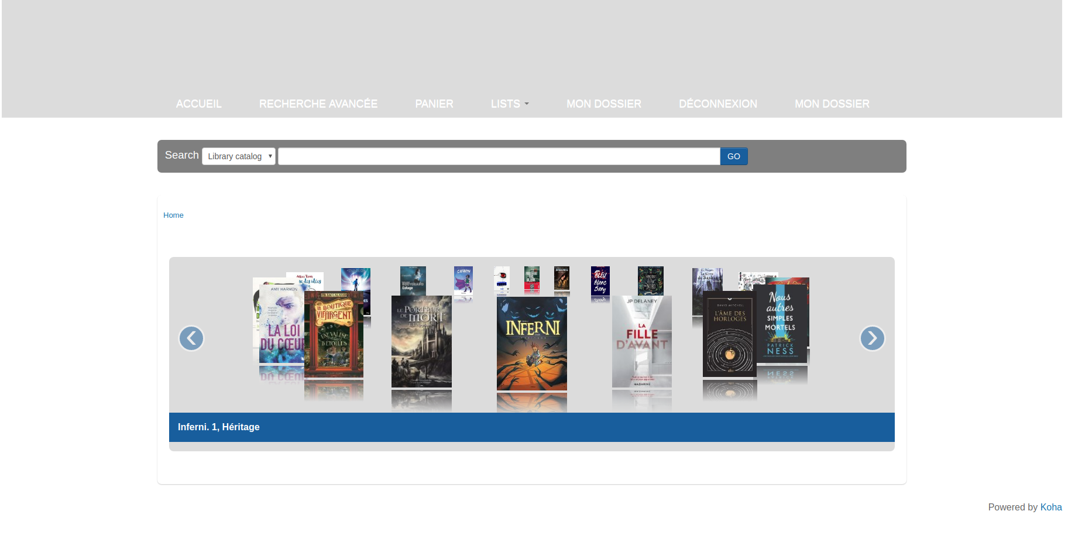This screenshot has height=535, width=1068.
Task: Select the small Bleu Blanc Sang cover
Action: (x=600, y=281)
